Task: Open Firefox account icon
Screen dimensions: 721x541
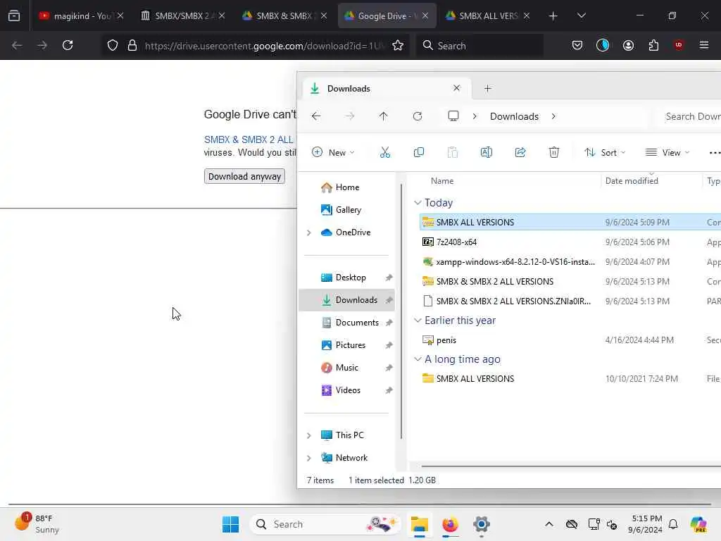Action: (x=628, y=45)
